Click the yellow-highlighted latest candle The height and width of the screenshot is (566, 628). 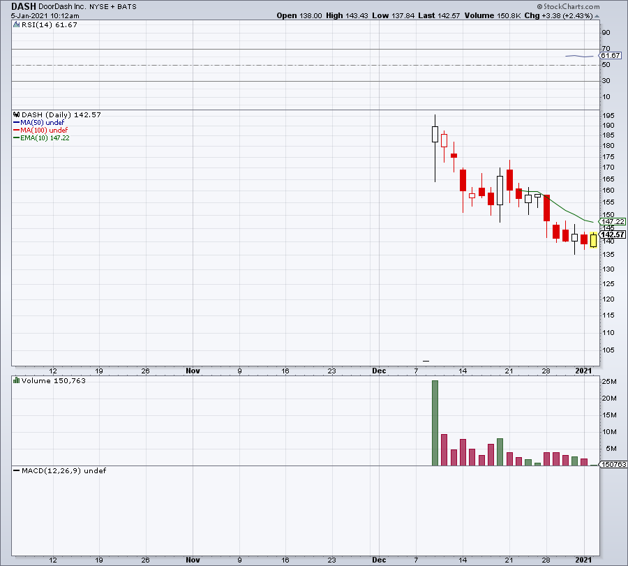coord(593,240)
